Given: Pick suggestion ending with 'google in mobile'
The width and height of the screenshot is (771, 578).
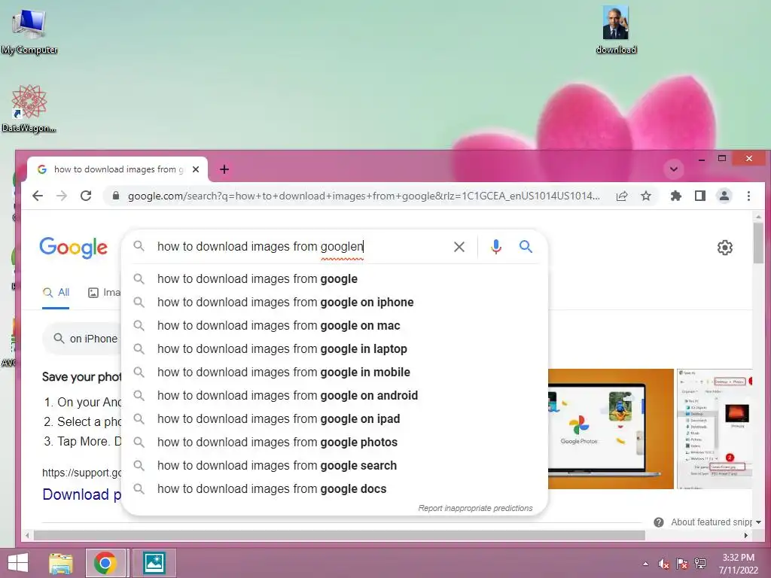Looking at the screenshot, I should pos(334,372).
